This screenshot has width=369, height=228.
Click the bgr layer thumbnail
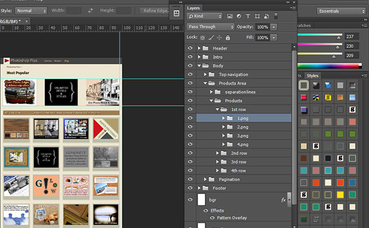(x=201, y=200)
